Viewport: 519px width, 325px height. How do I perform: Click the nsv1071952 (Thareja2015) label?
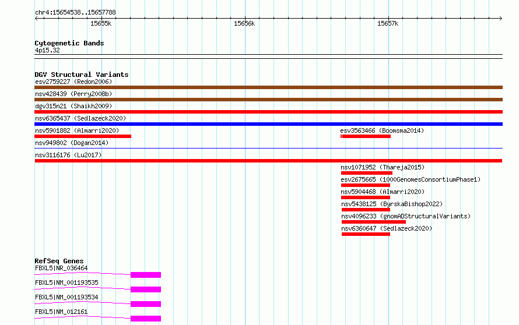coord(383,167)
